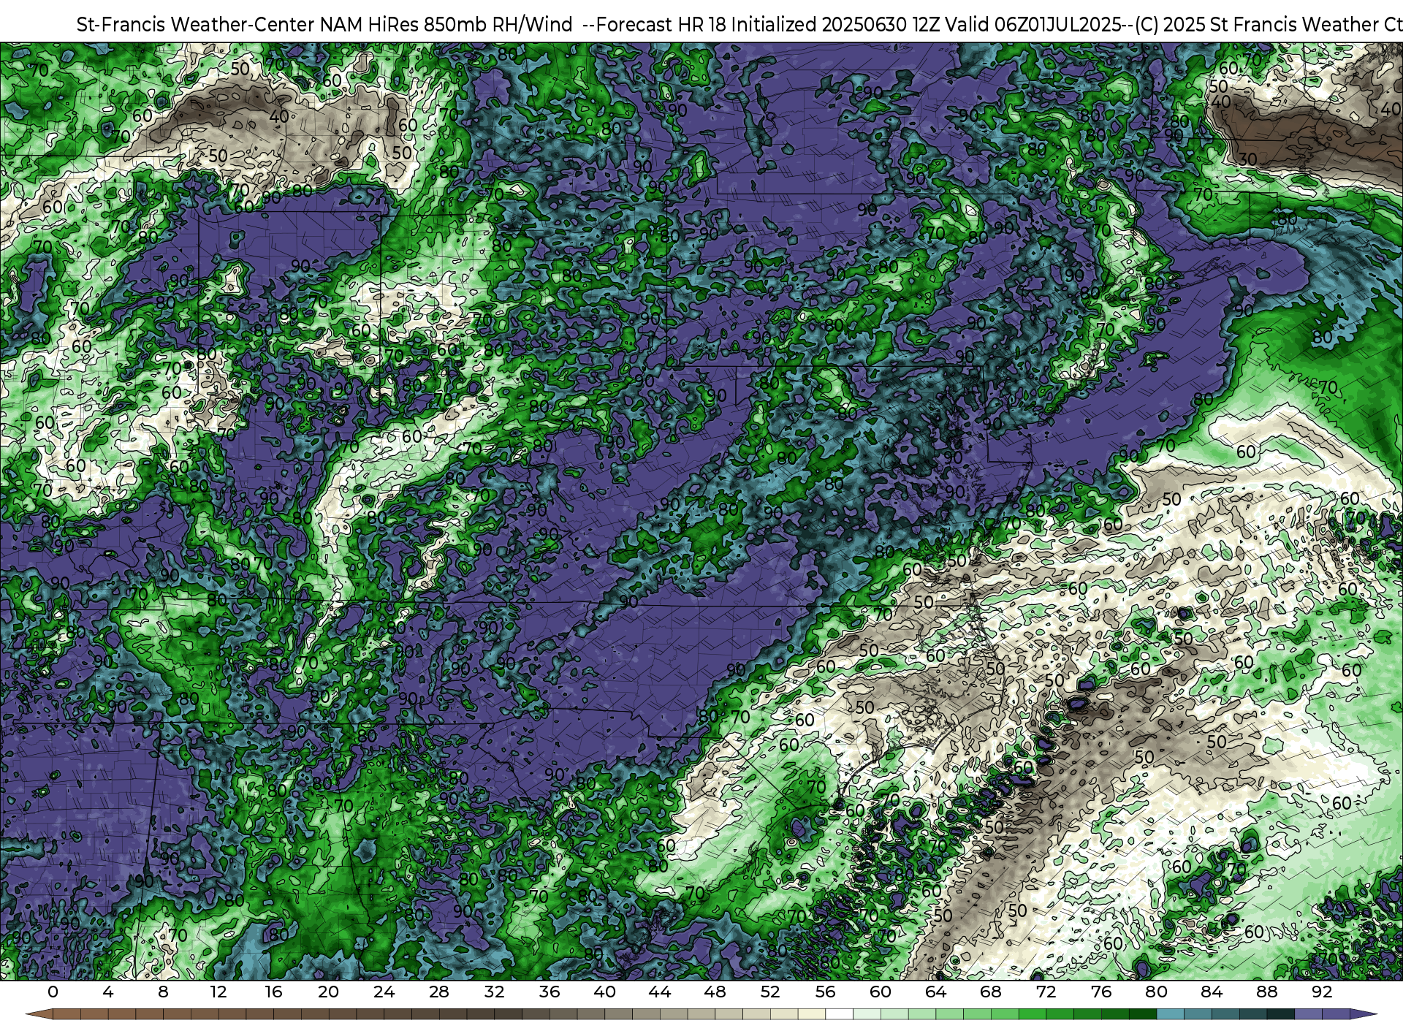
Task: Select the brown arrow at the color bar's low end
Action: pos(39,1014)
